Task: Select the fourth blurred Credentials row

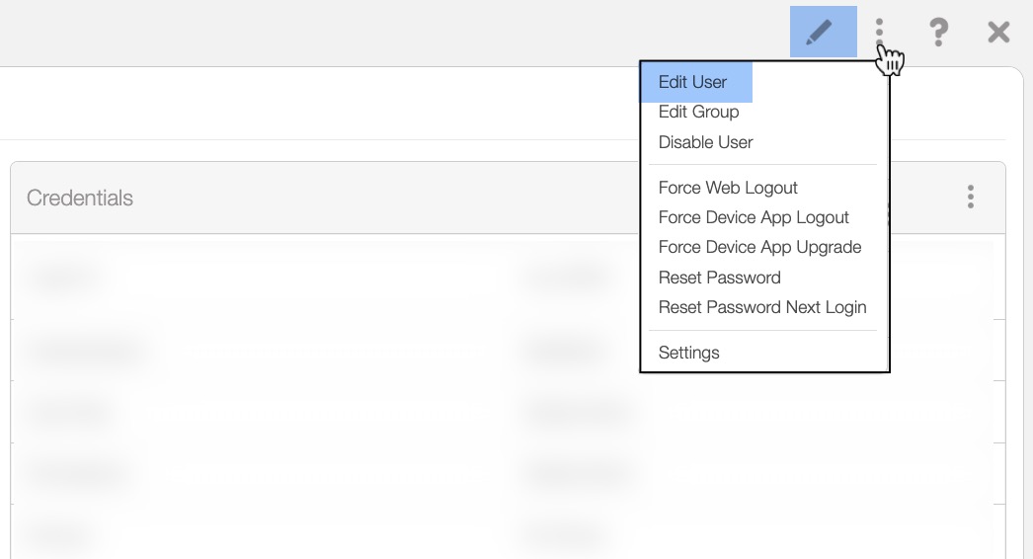Action: [79, 474]
